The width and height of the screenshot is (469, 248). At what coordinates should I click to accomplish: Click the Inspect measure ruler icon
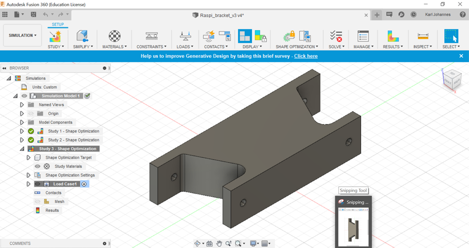(x=423, y=36)
